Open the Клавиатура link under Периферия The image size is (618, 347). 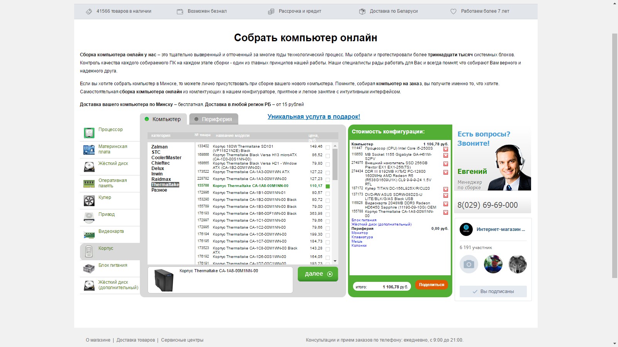(x=362, y=237)
